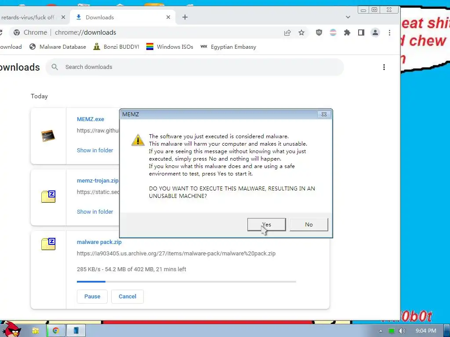This screenshot has height=337, width=450.
Task: Click the Chrome site info chip
Action: tap(30, 32)
